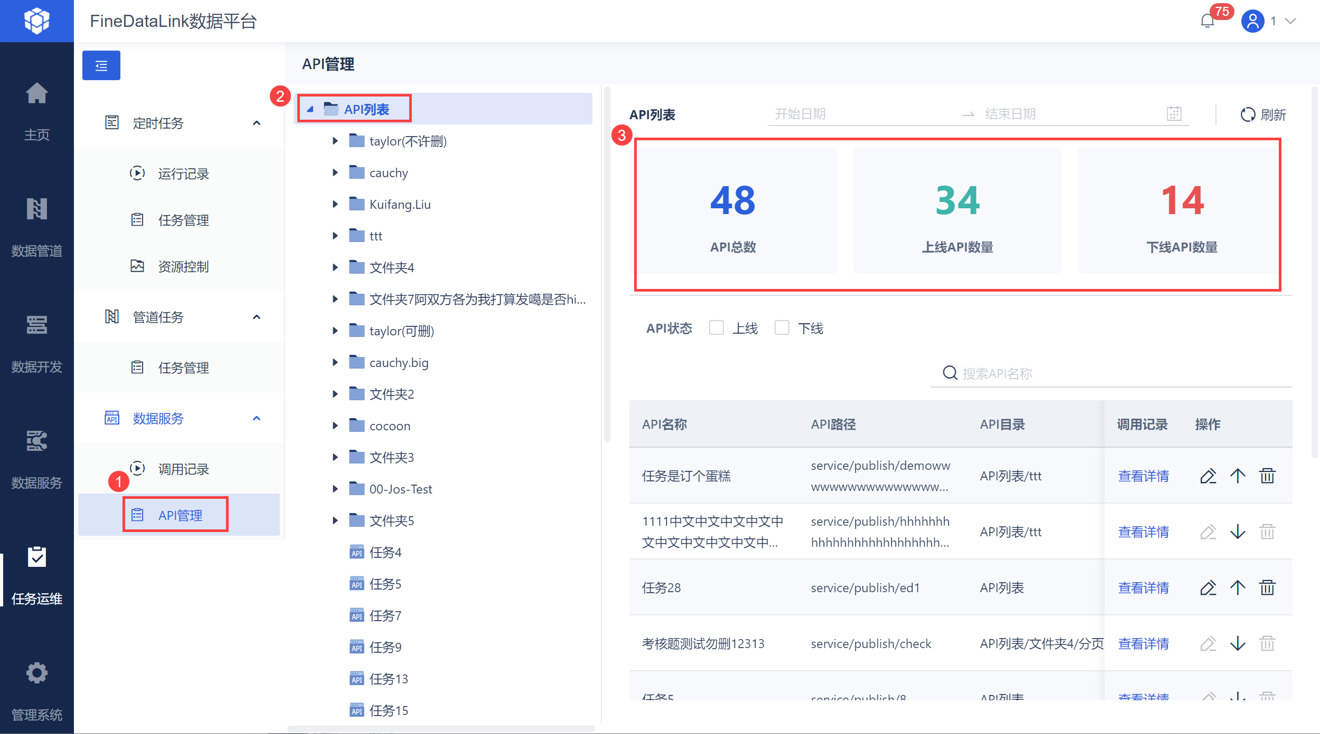Click the 管理系统 gear icon
1320x734 pixels.
coord(37,673)
